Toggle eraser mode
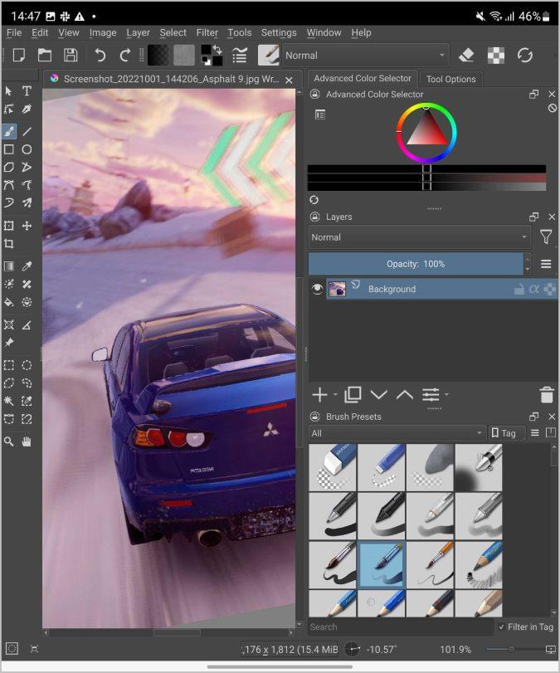The height and width of the screenshot is (673, 560). (x=466, y=56)
